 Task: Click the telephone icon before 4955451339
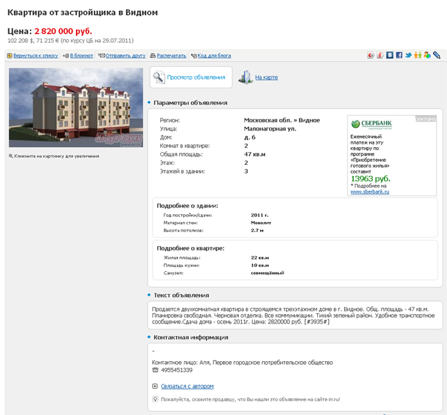tap(155, 370)
